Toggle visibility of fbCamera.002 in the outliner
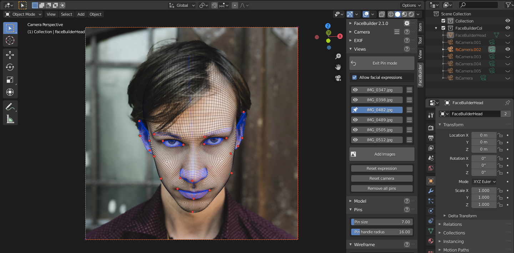Viewport: 514px width, 253px height. click(508, 50)
